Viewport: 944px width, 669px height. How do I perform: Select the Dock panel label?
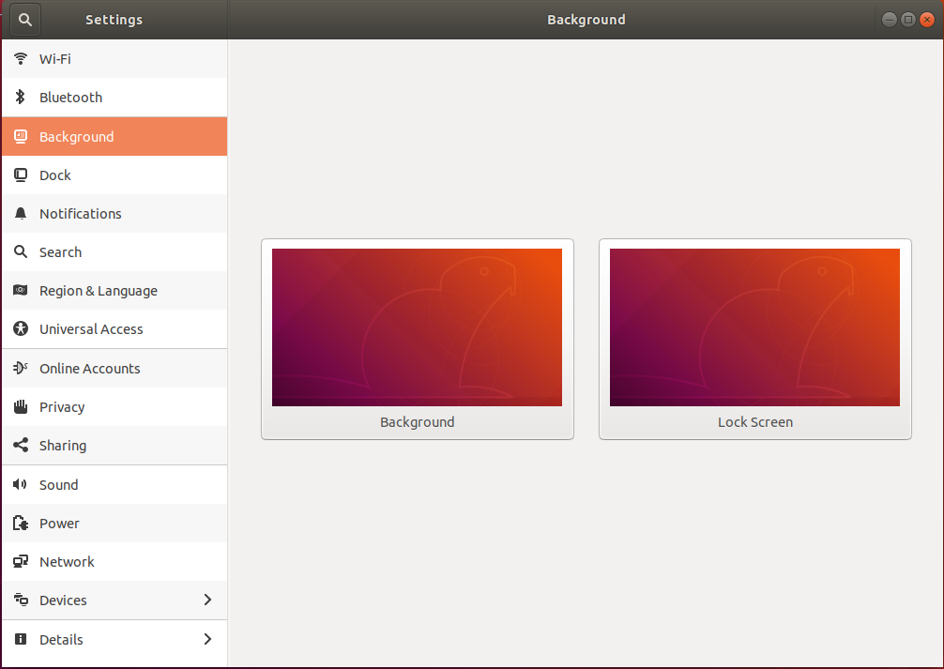tap(54, 175)
